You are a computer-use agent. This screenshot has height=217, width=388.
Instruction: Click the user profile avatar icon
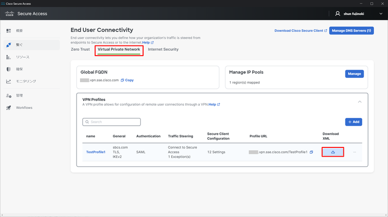coord(338,14)
